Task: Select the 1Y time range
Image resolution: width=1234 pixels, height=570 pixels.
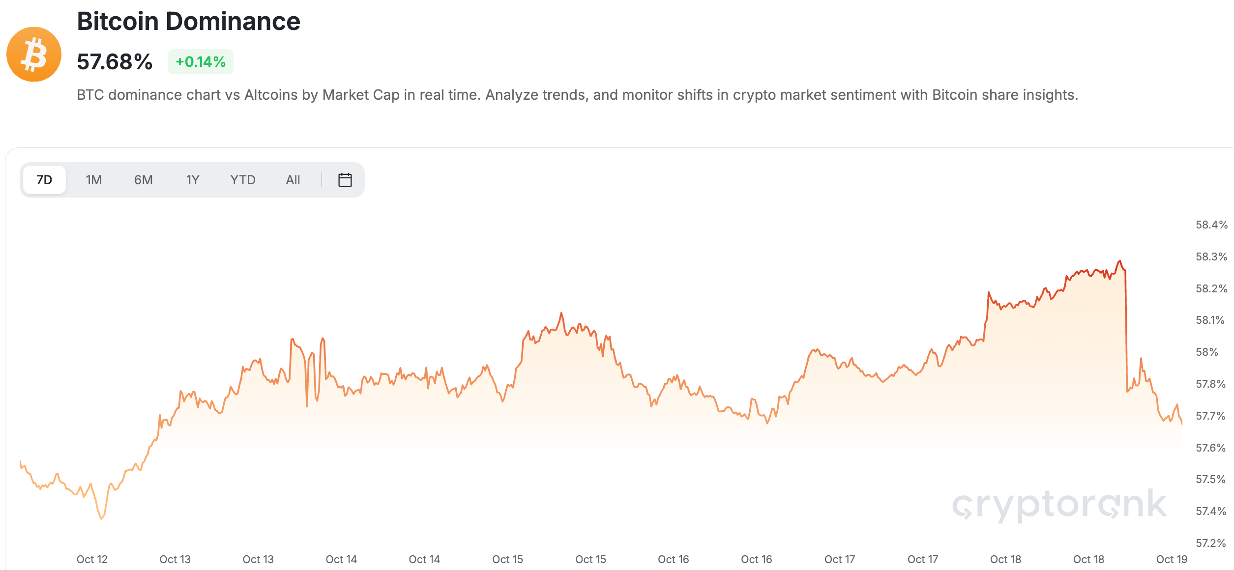Action: coord(193,180)
